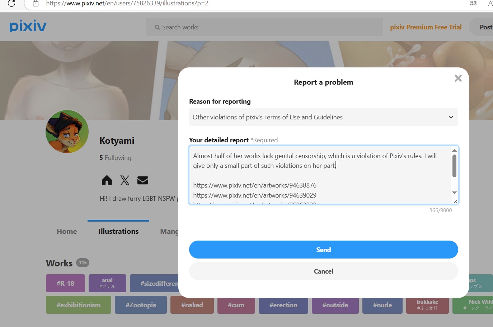
Task: Open the Manga tab
Action: (169, 231)
